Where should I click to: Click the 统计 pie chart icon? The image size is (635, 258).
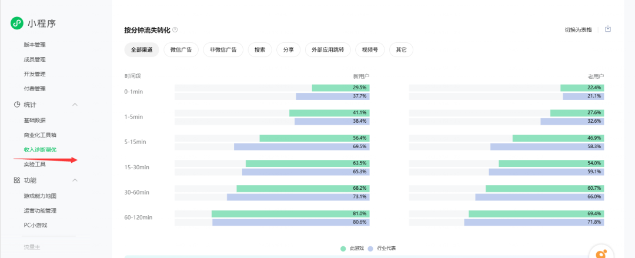(17, 105)
